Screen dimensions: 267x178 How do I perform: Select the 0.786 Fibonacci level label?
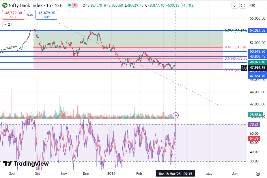pyautogui.click(x=236, y=31)
